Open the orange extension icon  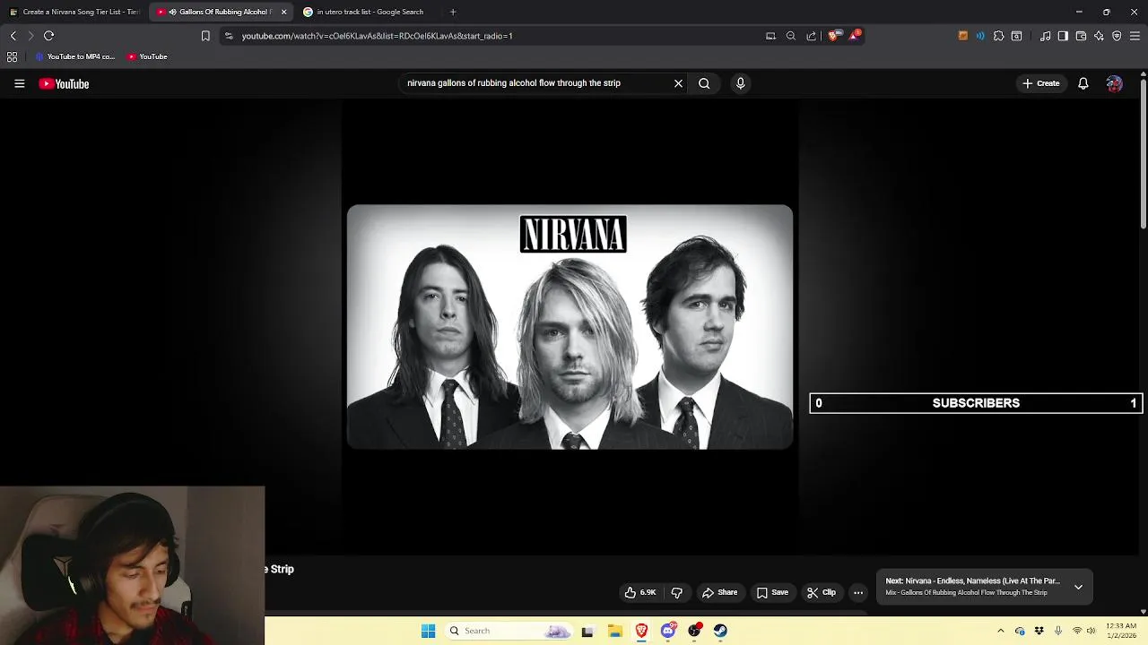coord(963,36)
